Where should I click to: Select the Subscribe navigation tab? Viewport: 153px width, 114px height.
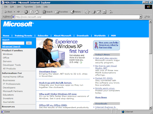43,36
